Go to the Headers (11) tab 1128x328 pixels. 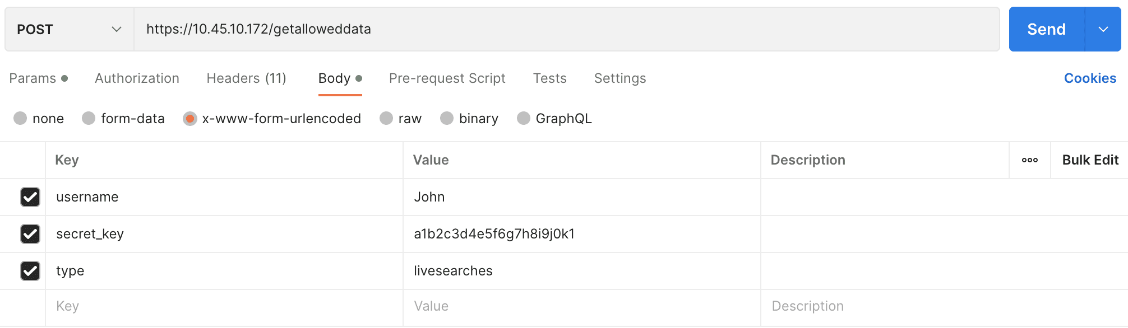click(x=246, y=78)
